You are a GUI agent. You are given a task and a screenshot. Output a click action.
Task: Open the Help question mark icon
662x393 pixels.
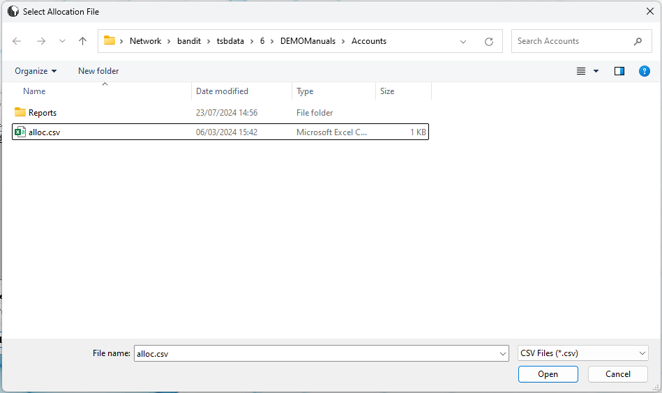click(645, 71)
